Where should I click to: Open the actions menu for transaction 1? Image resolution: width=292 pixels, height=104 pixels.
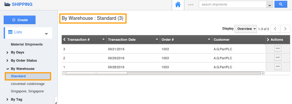[278, 66]
